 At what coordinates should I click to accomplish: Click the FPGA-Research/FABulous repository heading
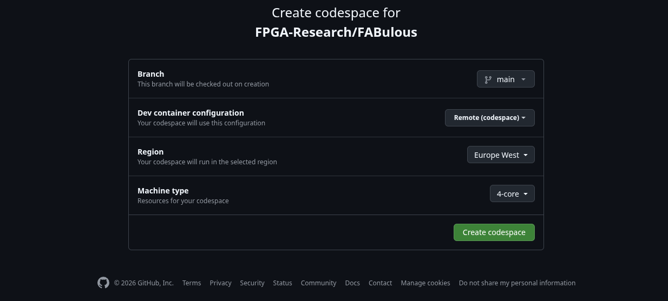click(x=336, y=32)
